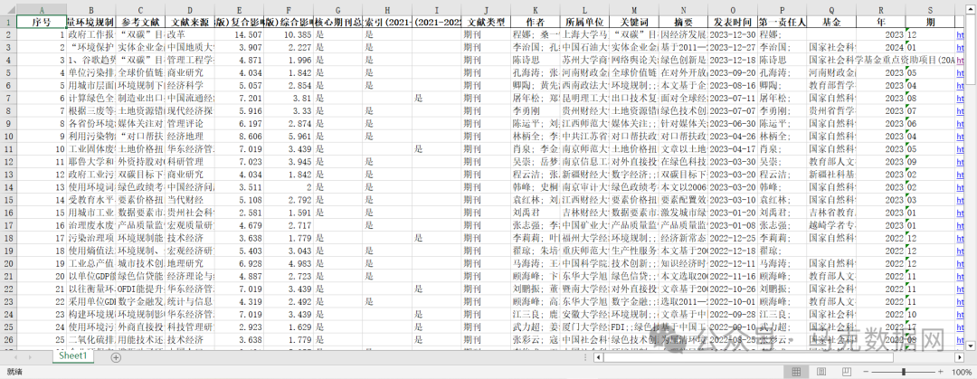Switch to Page Break Preview icon
Image resolution: width=977 pixels, height=379 pixels.
pos(846,372)
